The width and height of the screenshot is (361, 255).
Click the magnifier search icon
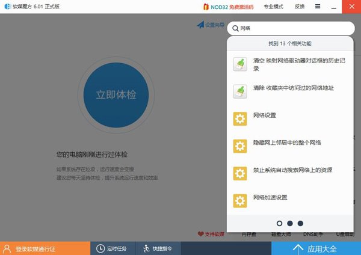click(233, 28)
